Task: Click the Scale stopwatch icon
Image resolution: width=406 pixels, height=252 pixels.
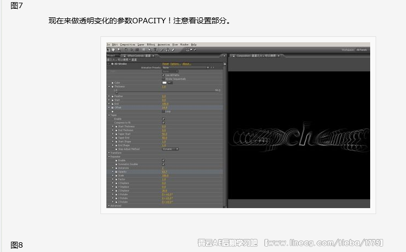Action: pos(116,176)
